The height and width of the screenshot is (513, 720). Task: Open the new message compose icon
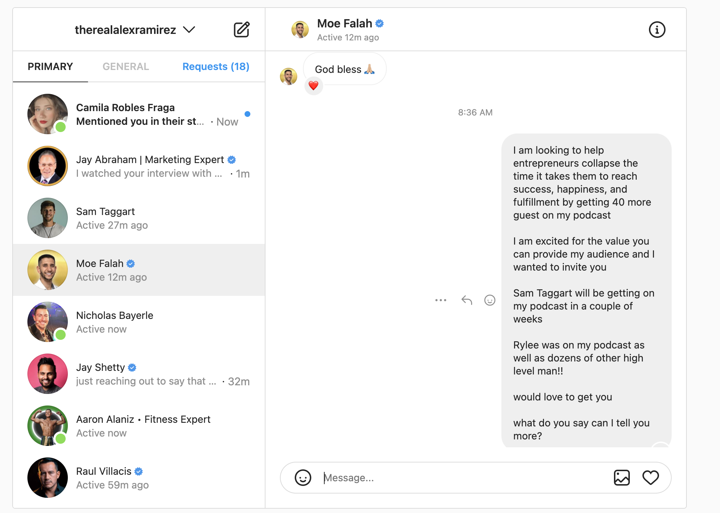(242, 30)
